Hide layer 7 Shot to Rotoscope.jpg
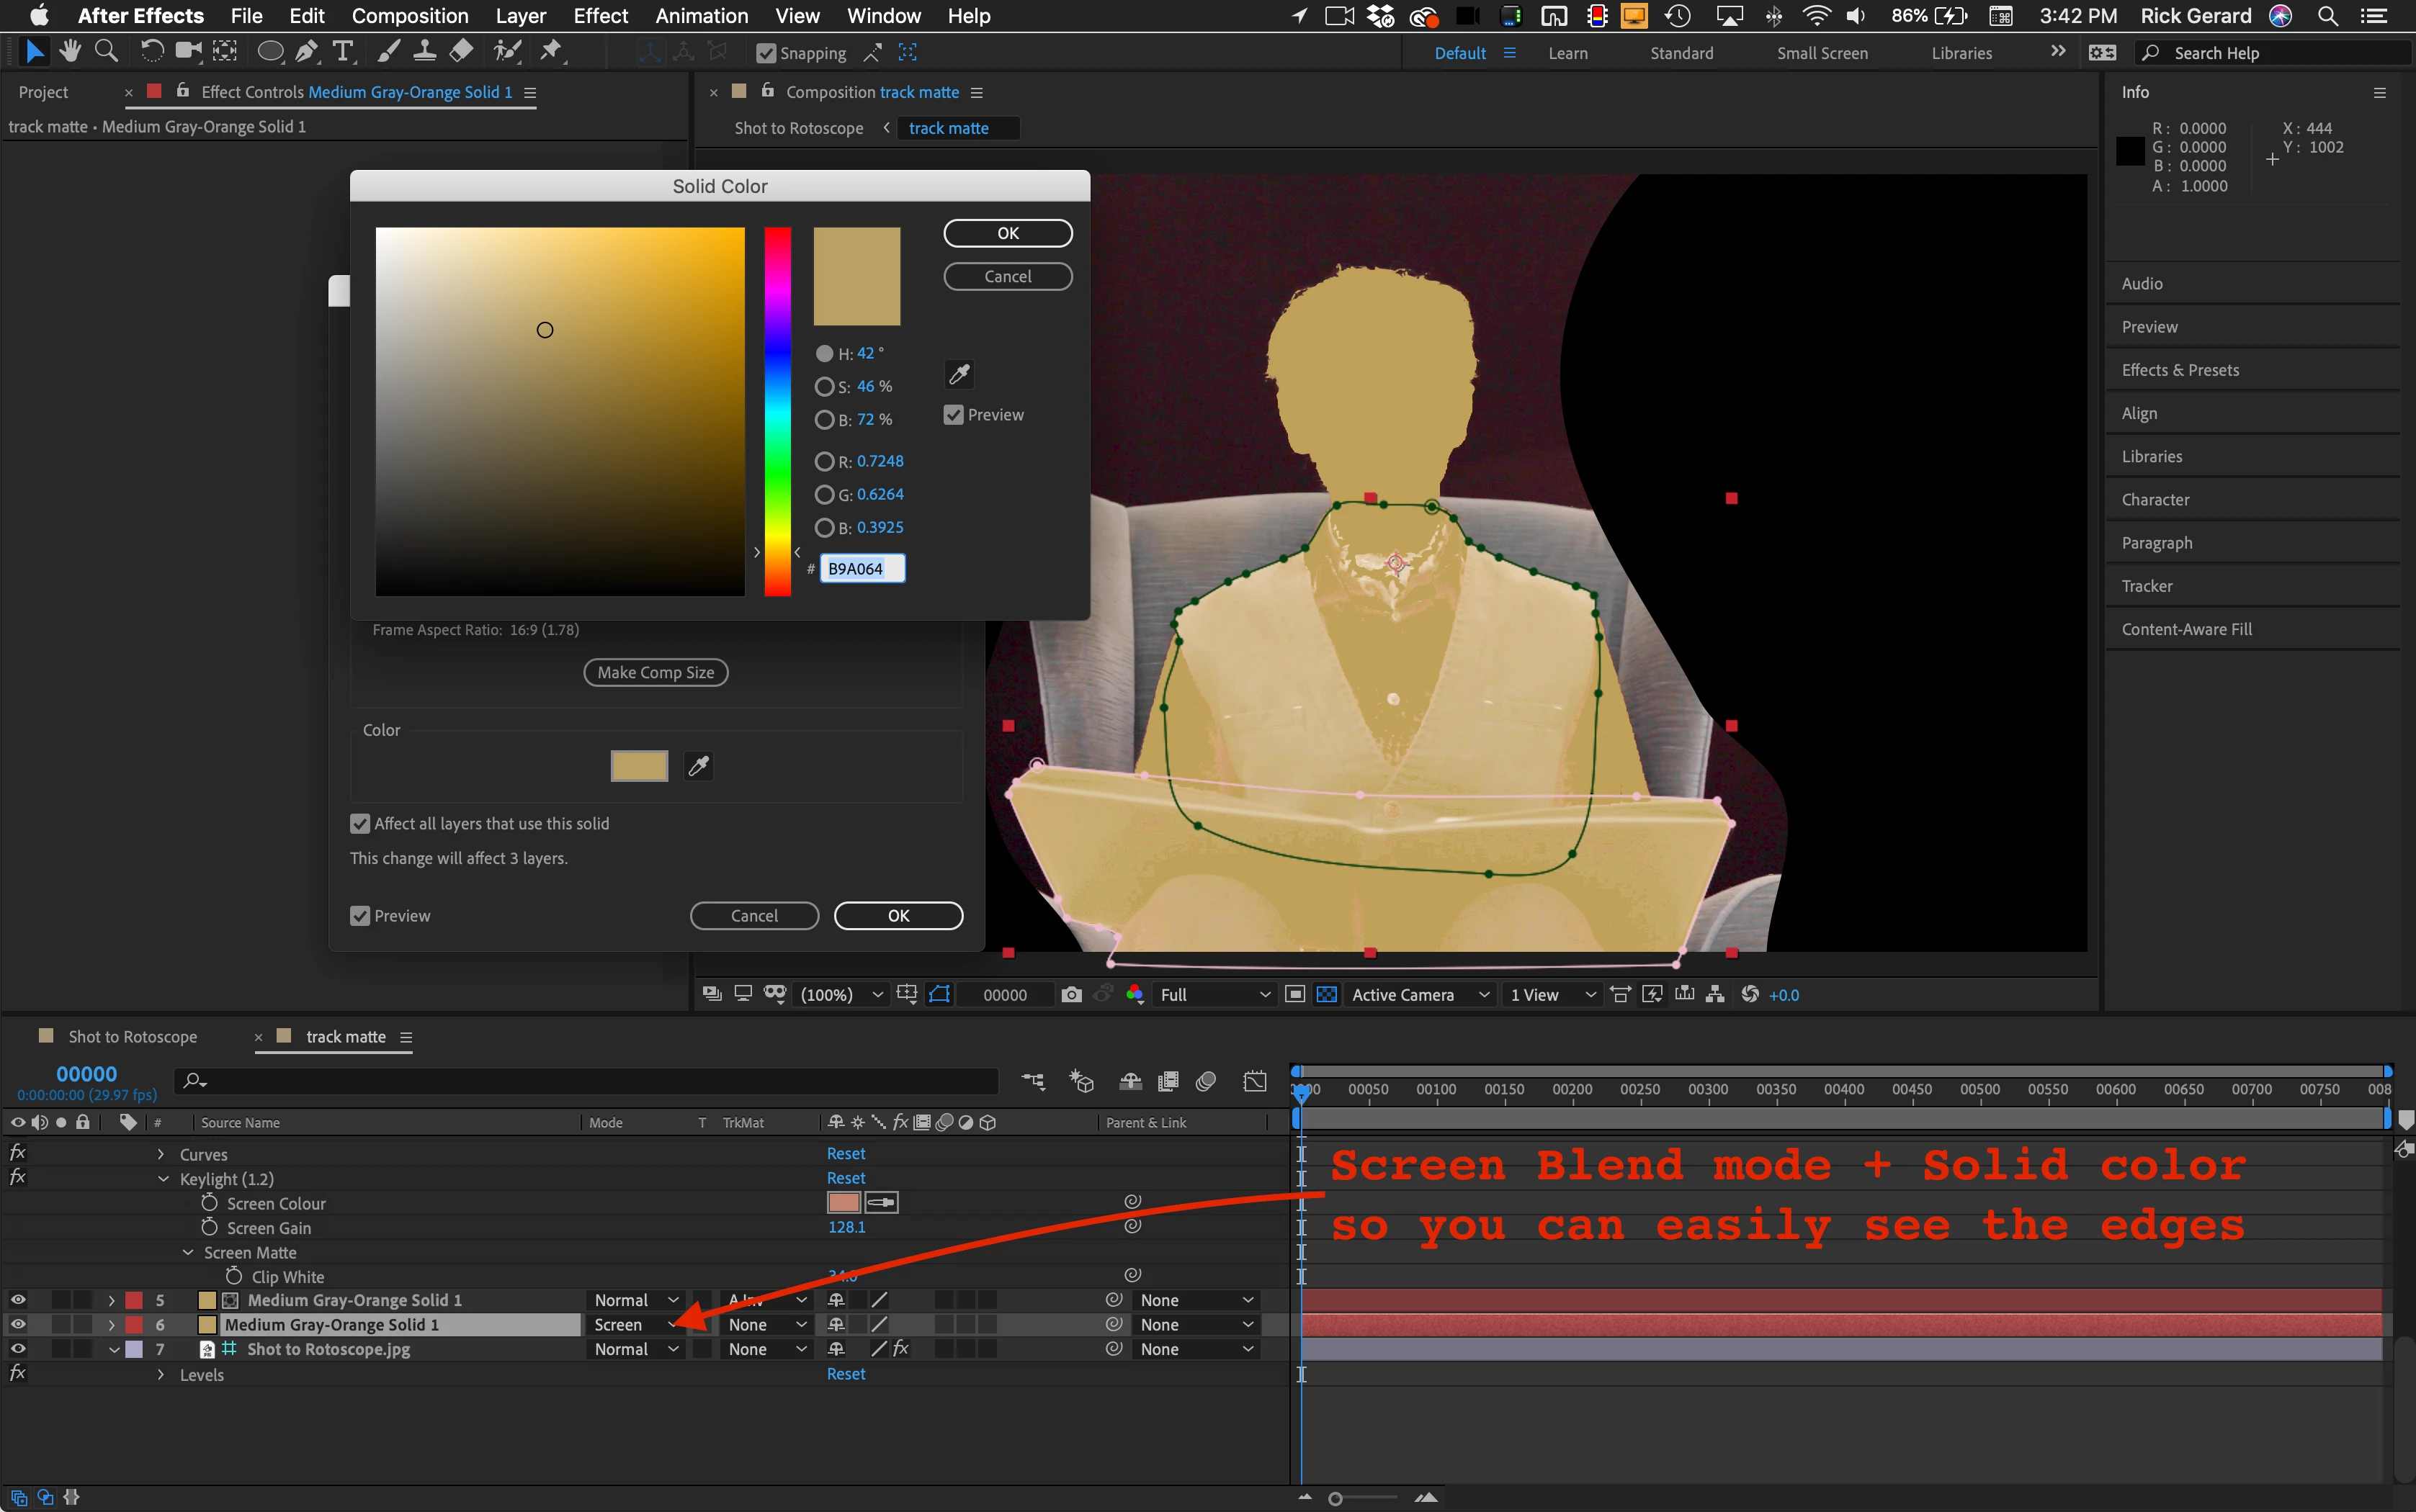The width and height of the screenshot is (2416, 1512). tap(18, 1348)
